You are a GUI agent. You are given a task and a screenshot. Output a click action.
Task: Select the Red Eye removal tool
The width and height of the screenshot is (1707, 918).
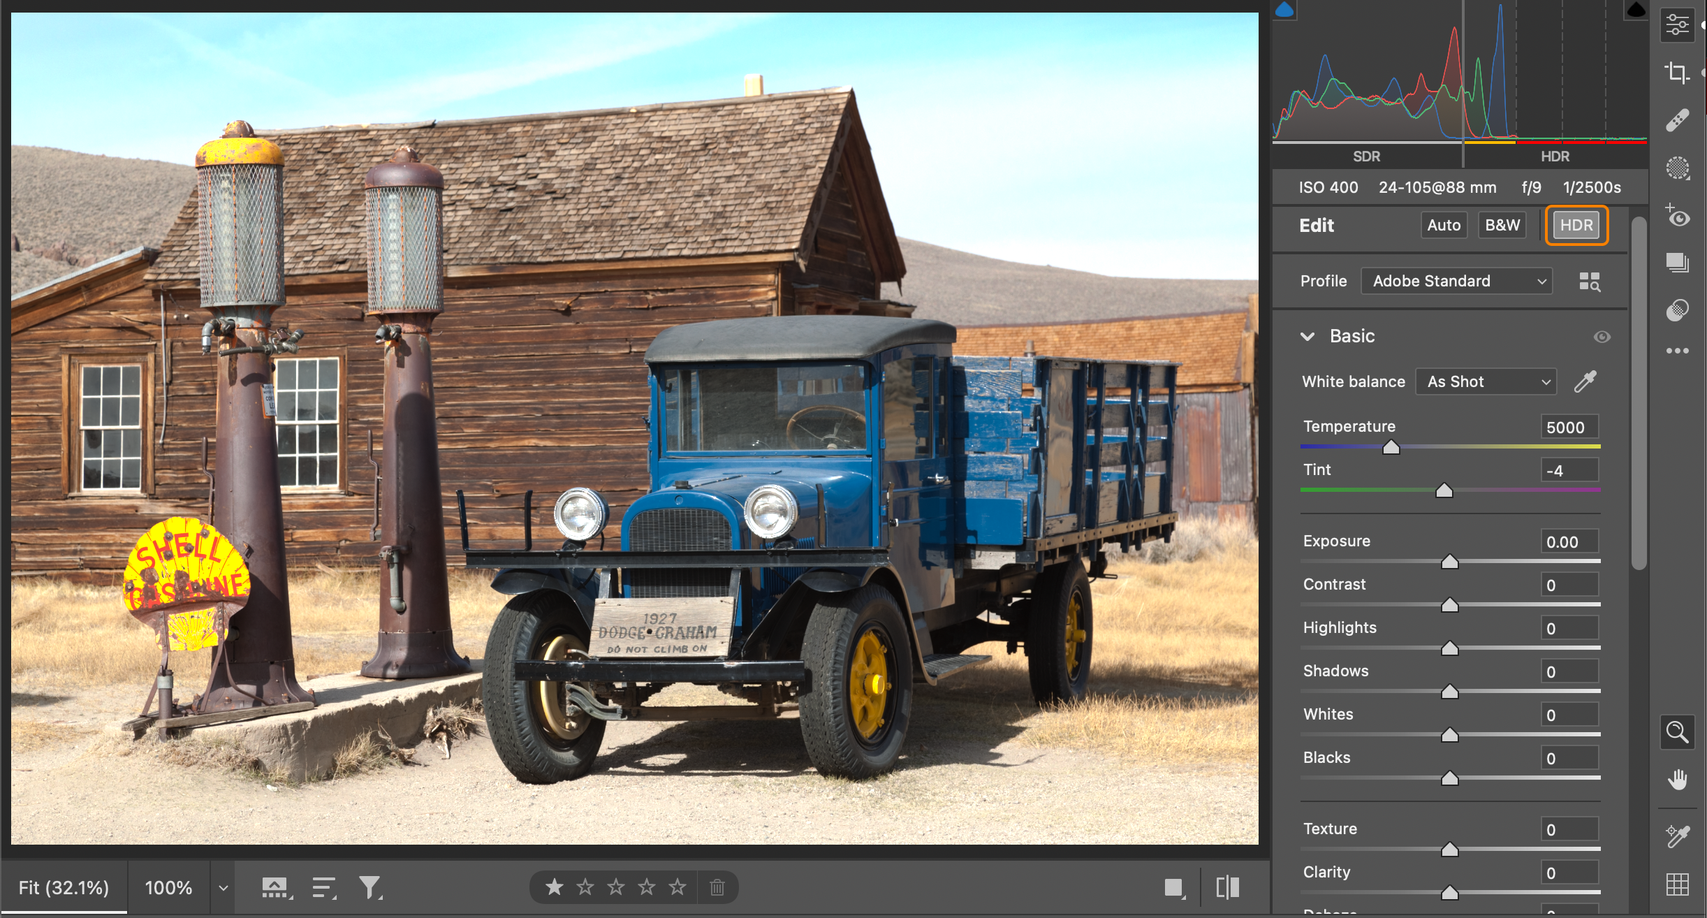click(1677, 217)
